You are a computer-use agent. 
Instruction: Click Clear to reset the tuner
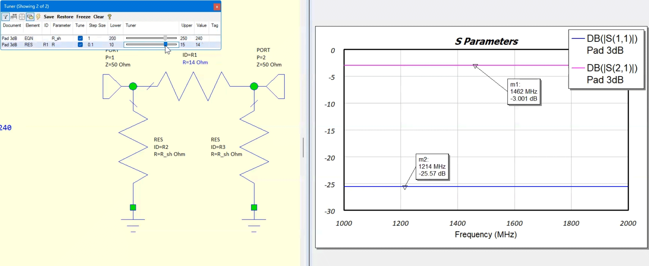click(98, 16)
